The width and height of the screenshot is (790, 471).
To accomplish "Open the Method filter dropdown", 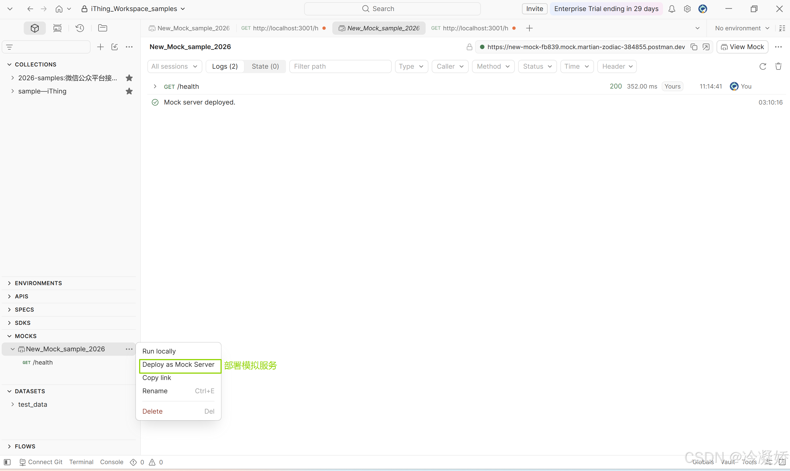I will [x=493, y=66].
